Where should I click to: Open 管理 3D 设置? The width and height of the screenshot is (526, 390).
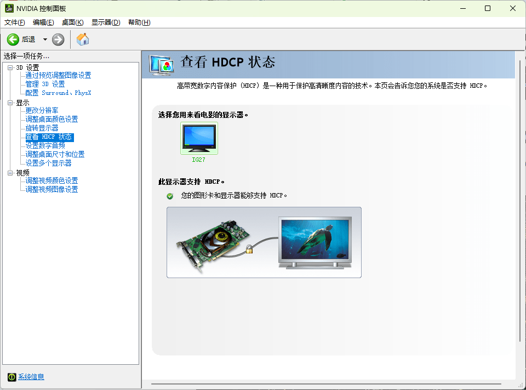tap(45, 84)
